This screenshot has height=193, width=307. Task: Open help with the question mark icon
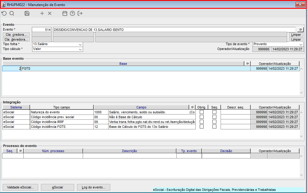click(x=72, y=13)
